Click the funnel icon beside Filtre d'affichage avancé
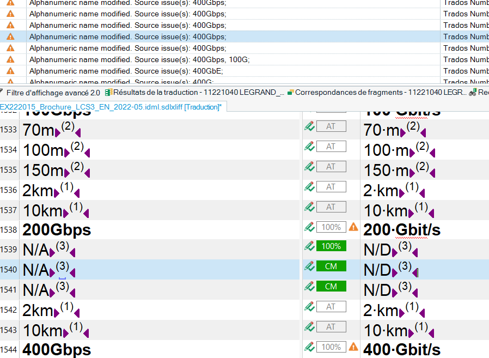 (x=2, y=93)
